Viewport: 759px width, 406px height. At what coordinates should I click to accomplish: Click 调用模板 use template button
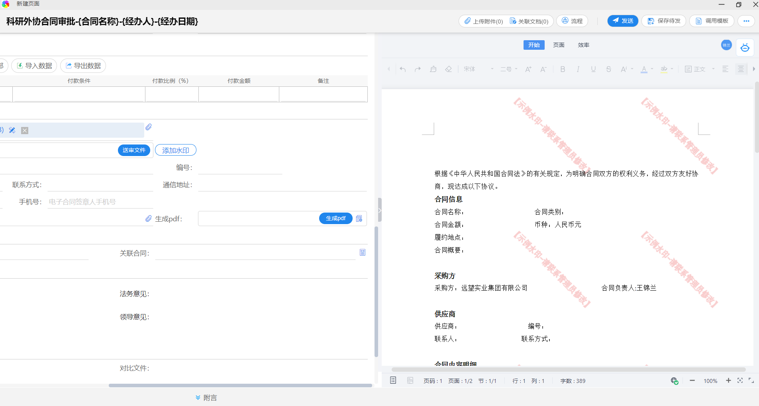click(712, 21)
